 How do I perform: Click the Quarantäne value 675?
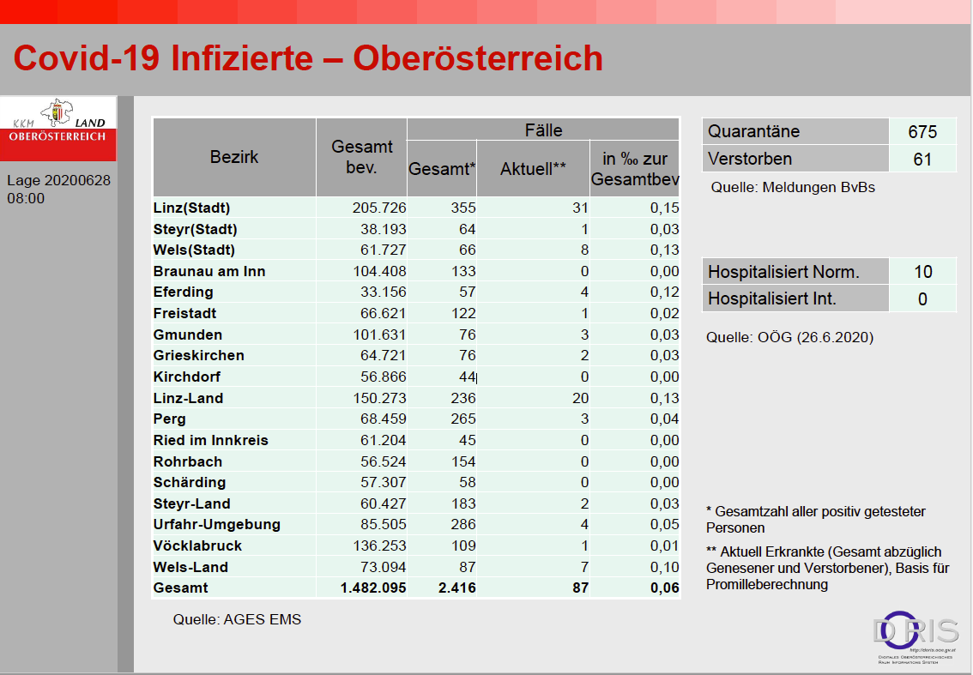tap(922, 132)
